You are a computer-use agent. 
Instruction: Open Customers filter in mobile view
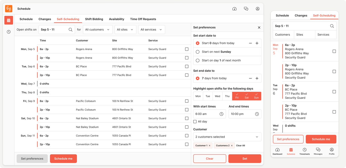pos(283,35)
